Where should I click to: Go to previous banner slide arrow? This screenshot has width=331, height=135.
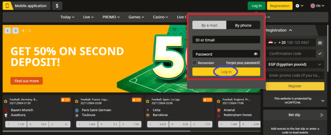(8, 31)
